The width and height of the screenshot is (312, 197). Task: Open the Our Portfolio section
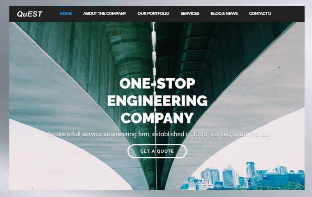point(153,14)
